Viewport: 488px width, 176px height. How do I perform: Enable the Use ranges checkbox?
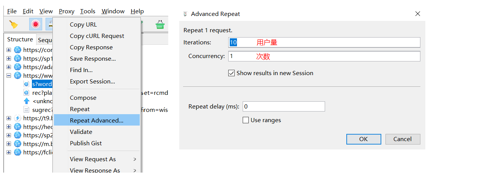click(x=246, y=120)
